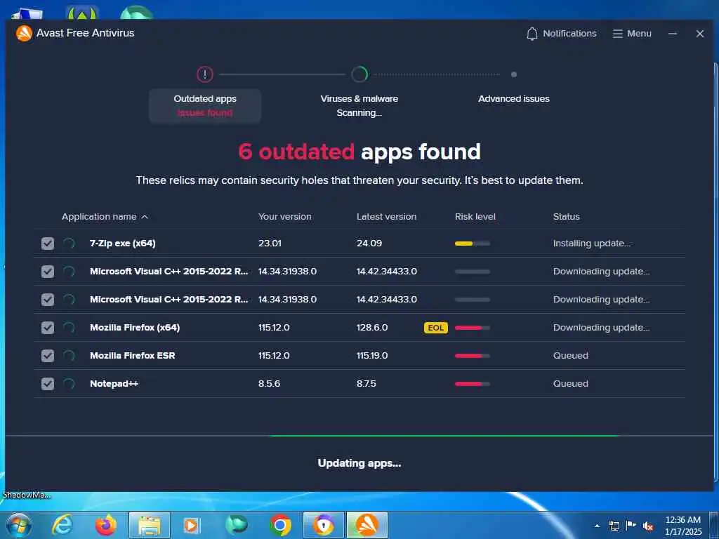Viewport: 719px width, 539px height.
Task: Click the Updating apps label
Action: [359, 463]
